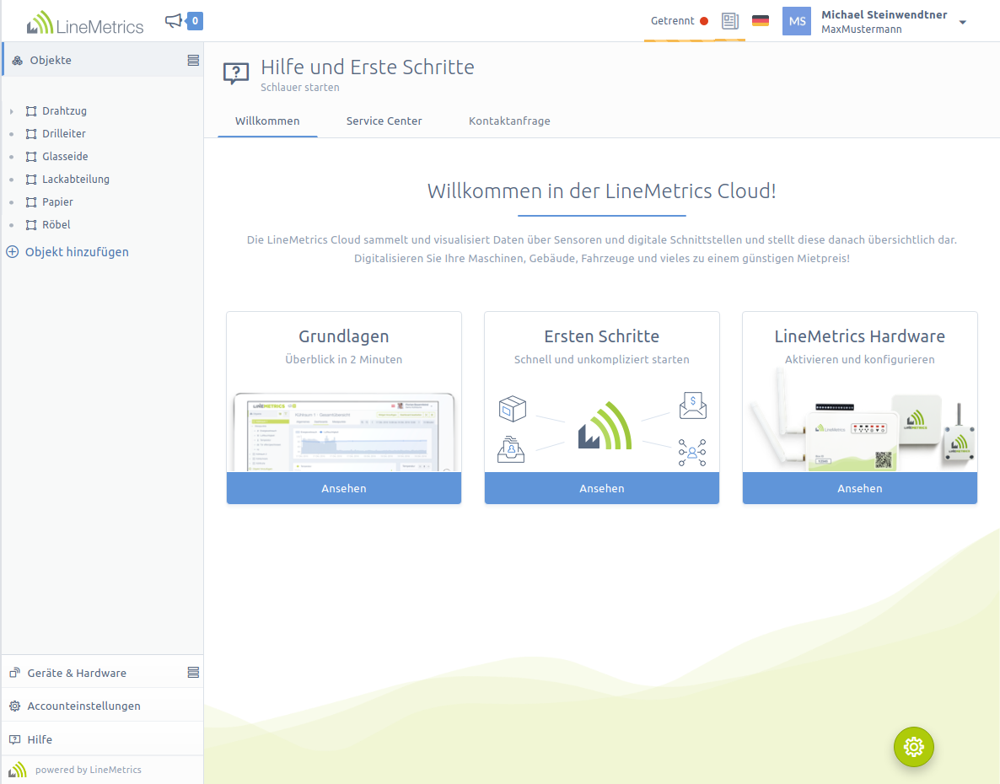Viewport: 1000px width, 784px height.
Task: Expand the Drahtzug tree node arrow
Action: 12,111
